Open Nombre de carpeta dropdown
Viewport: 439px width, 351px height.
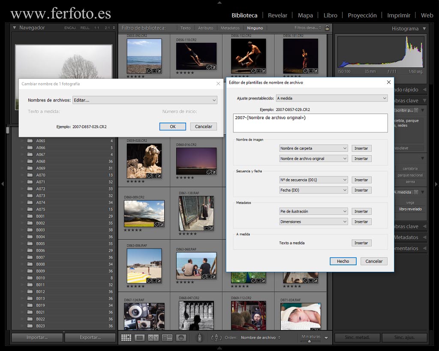click(313, 148)
